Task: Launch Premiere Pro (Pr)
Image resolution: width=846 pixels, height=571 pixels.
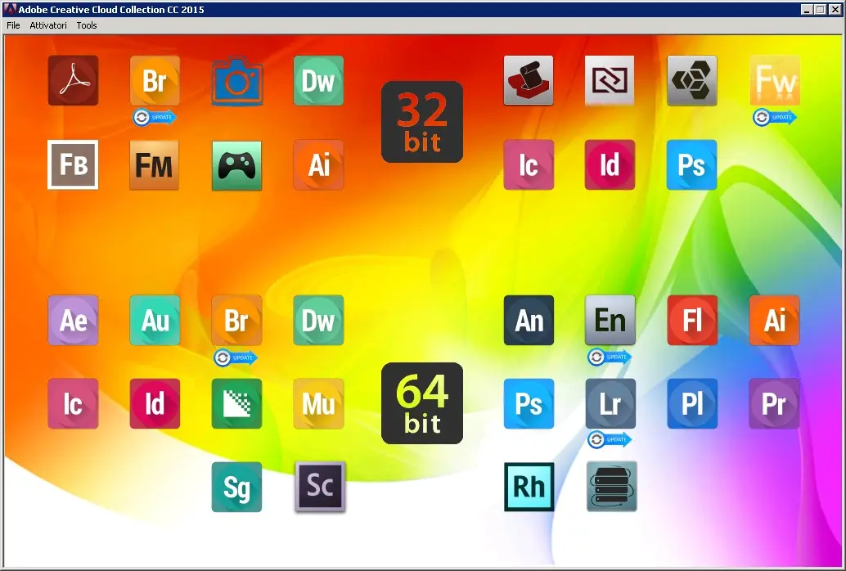Action: pyautogui.click(x=774, y=403)
